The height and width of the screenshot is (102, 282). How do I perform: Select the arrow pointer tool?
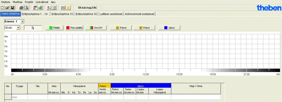click(33, 28)
